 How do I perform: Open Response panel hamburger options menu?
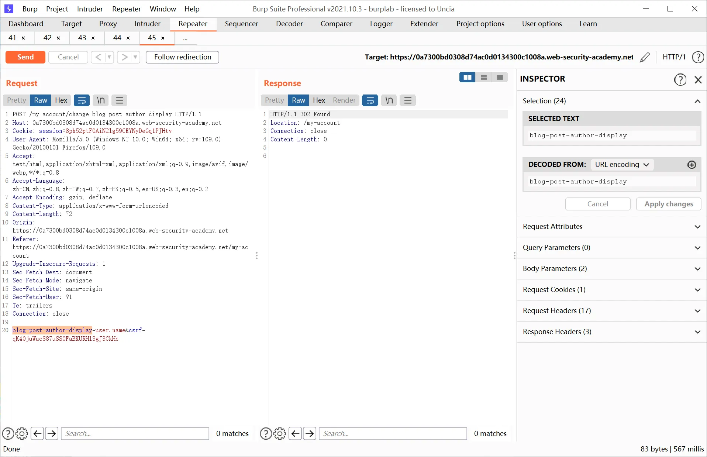tap(408, 100)
